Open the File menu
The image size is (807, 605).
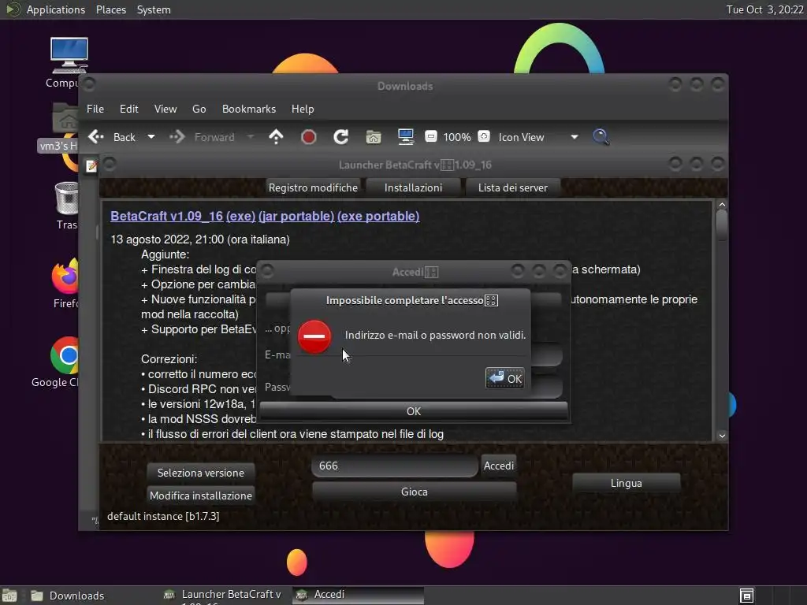(95, 109)
